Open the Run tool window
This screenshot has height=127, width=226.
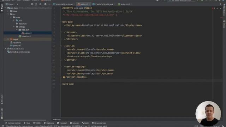coord(27,123)
